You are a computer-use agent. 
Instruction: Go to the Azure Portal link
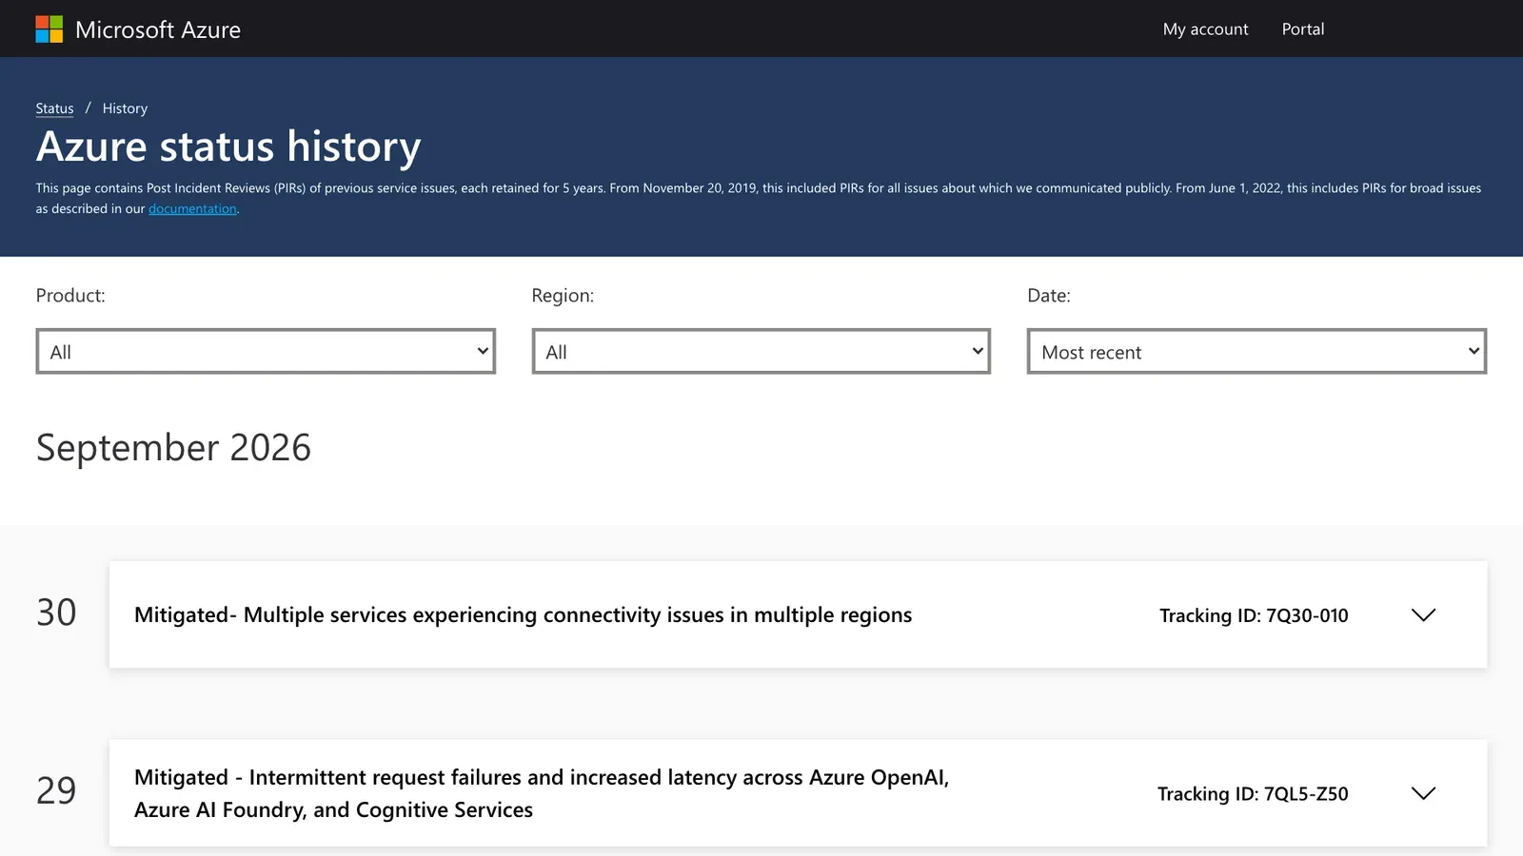point(1302,29)
